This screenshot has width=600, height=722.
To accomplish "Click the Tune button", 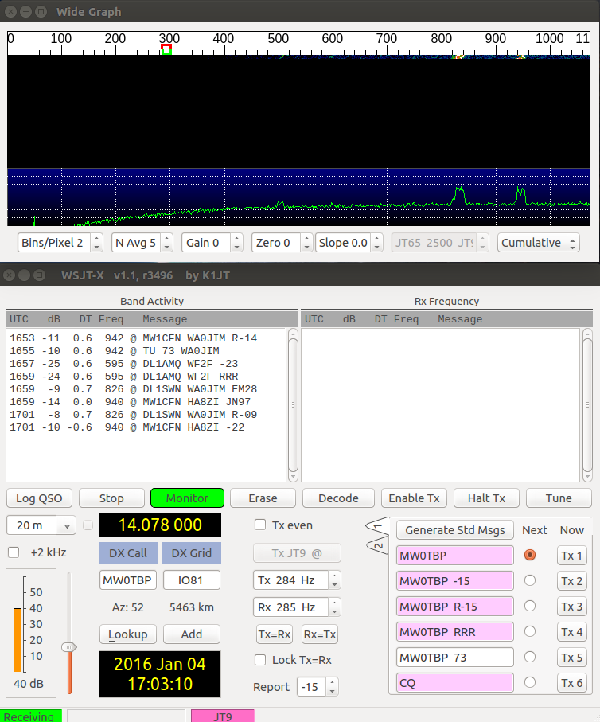I will pyautogui.click(x=559, y=498).
